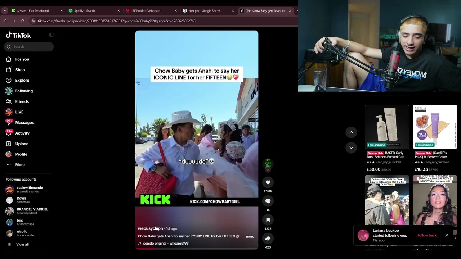Open the Explore compass icon
This screenshot has height=259, width=461.
click(9, 80)
